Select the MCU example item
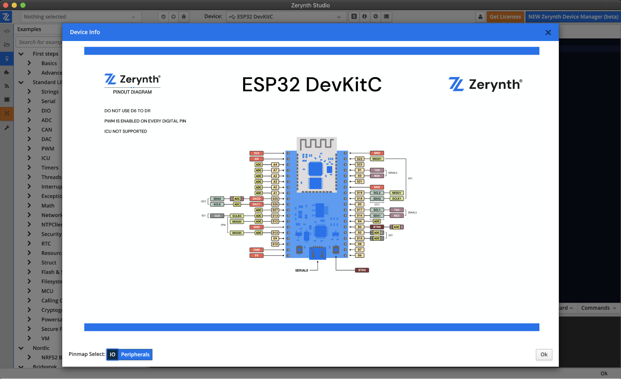Screen dimensions: 621x379 click(47, 291)
